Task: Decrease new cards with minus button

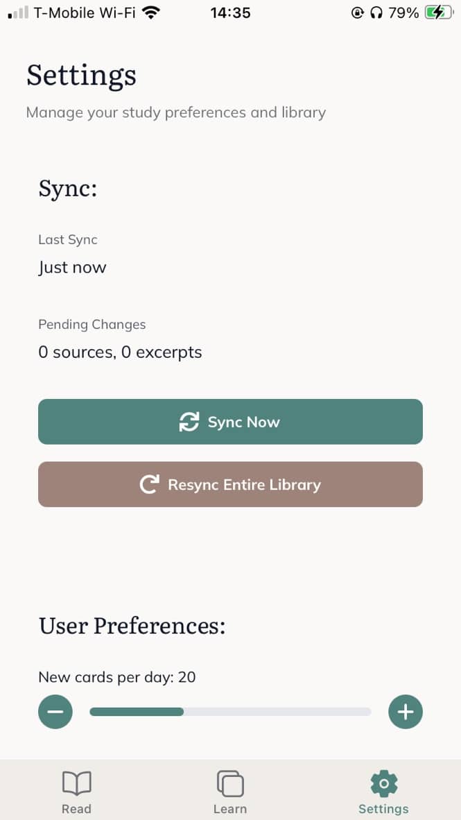Action: 55,711
